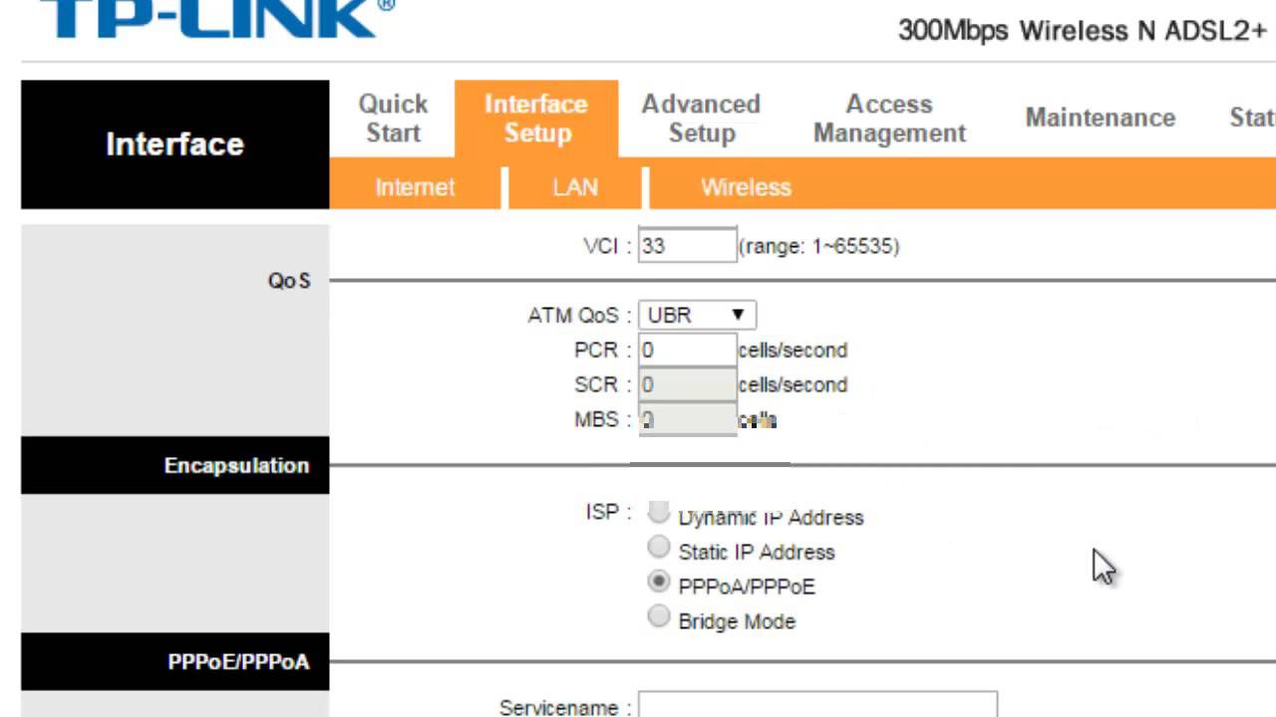The height and width of the screenshot is (717, 1276).
Task: Click the disabled SCR field
Action: (x=687, y=384)
